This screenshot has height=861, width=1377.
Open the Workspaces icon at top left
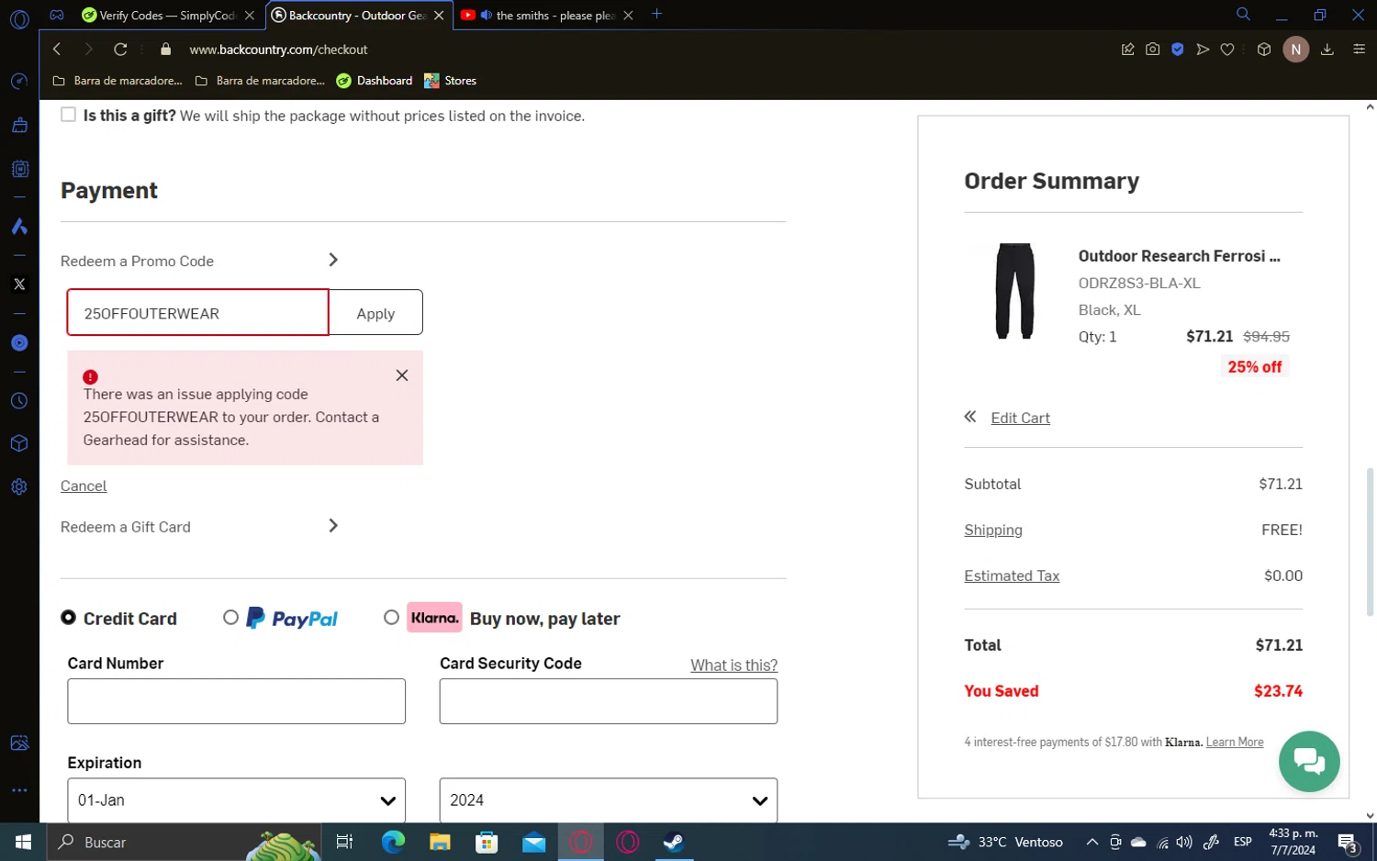tap(57, 15)
